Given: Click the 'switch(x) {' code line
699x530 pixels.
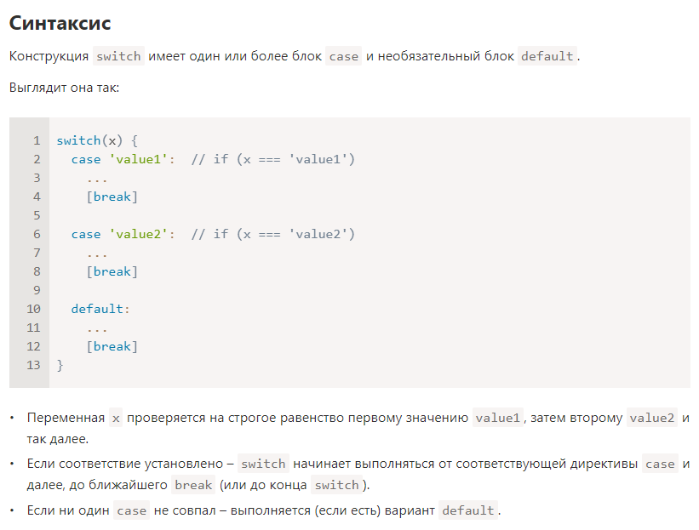Looking at the screenshot, I should tap(97, 140).
